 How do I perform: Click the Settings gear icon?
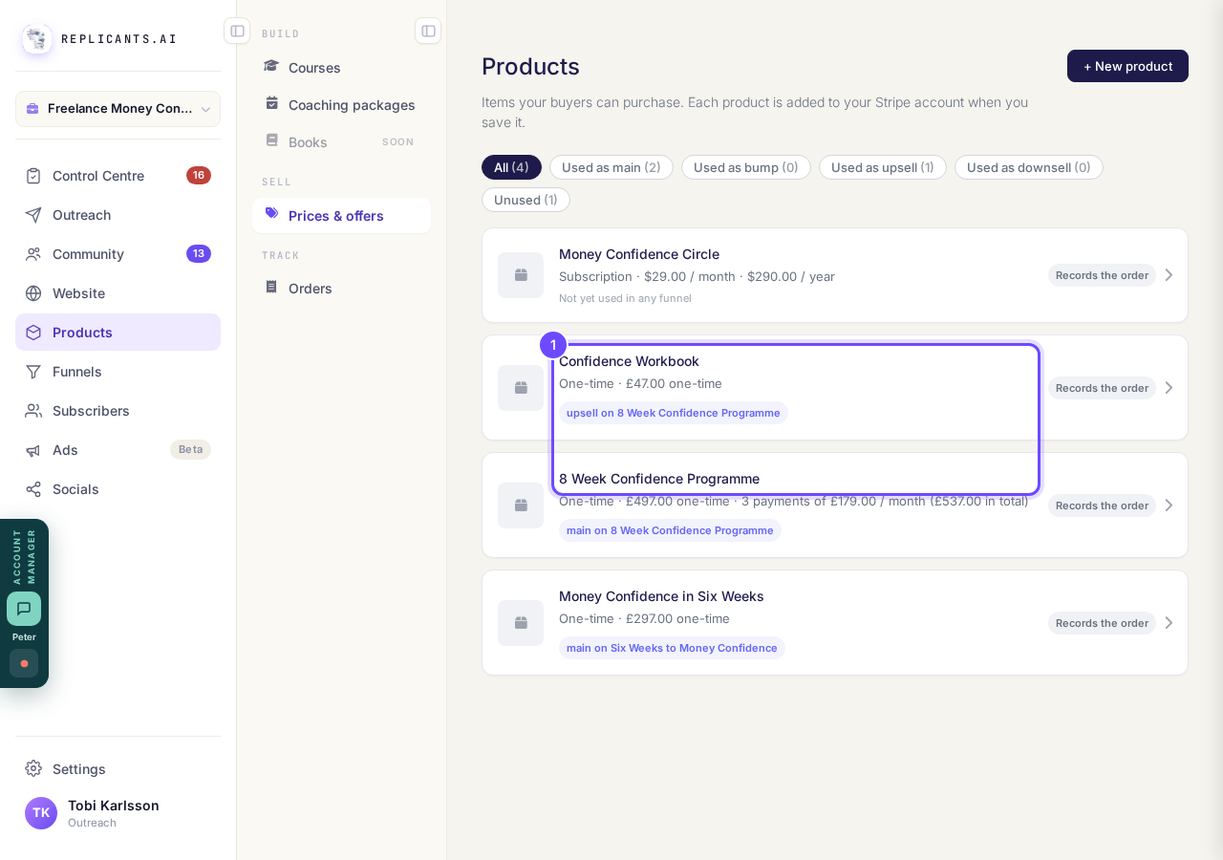33,768
